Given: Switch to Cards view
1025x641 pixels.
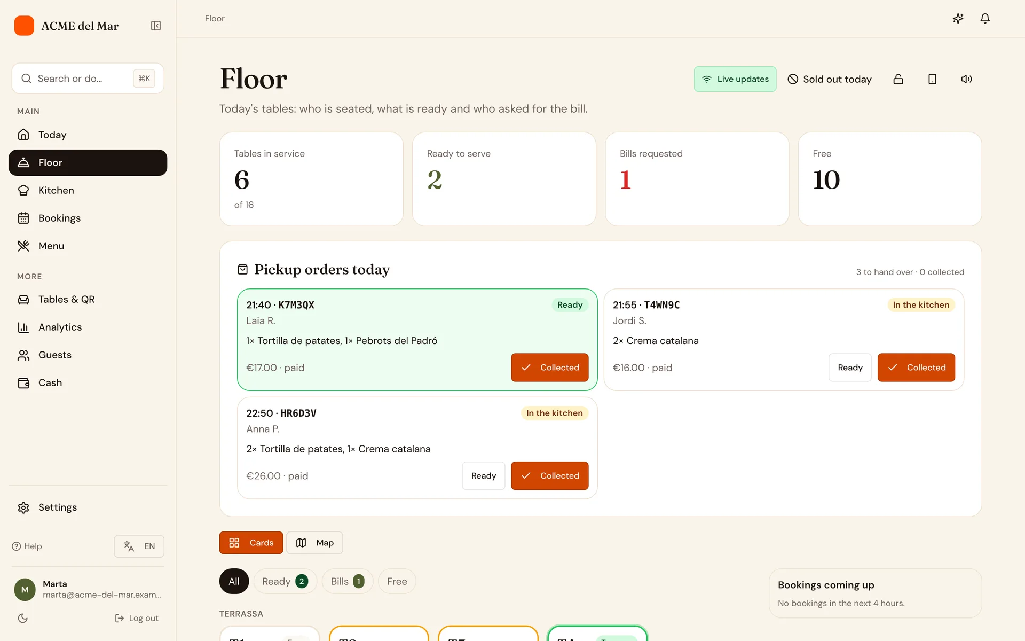Looking at the screenshot, I should [x=251, y=543].
